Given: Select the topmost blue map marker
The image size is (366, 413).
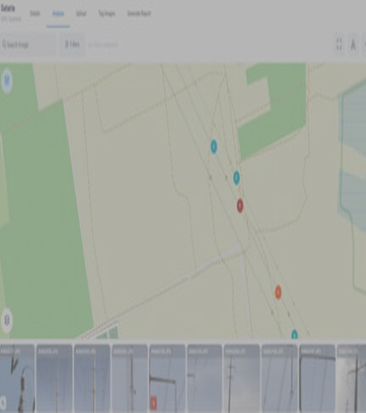Looking at the screenshot, I should point(214,147).
